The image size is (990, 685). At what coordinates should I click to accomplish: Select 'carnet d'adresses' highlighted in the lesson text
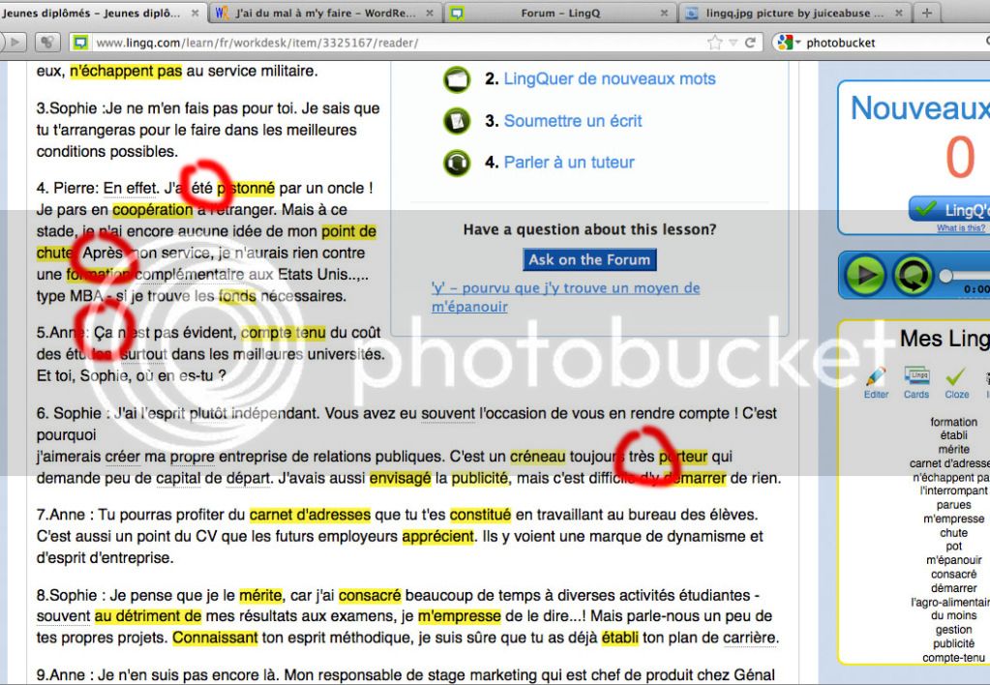[310, 515]
